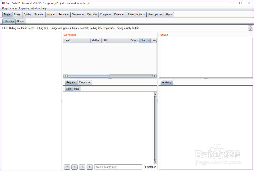Viewport: 254px width, 171px height.
Task: Select the Site map sub-tab
Action: coord(9,21)
